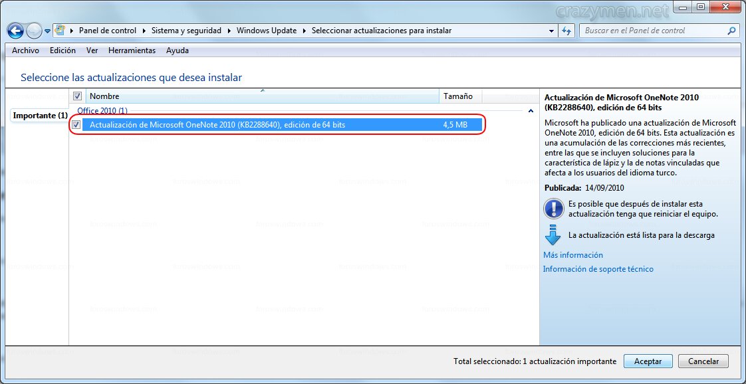Open the address bar history dropdown
Image resolution: width=746 pixels, height=384 pixels.
click(x=551, y=31)
